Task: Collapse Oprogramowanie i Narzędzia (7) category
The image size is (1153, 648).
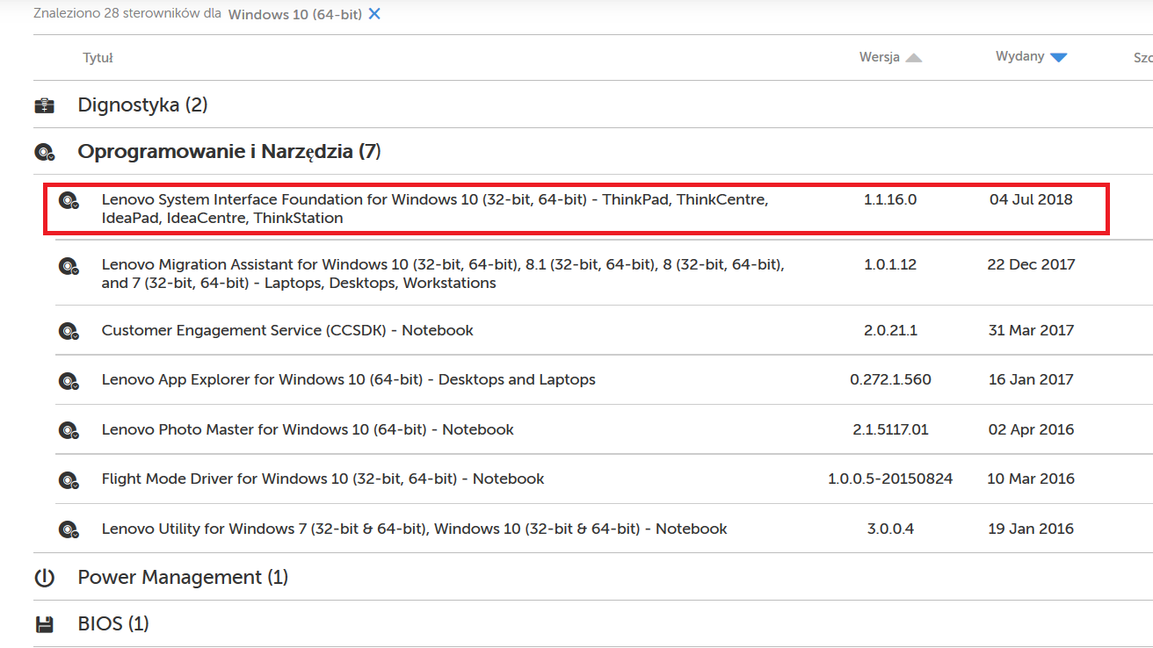Action: (229, 152)
